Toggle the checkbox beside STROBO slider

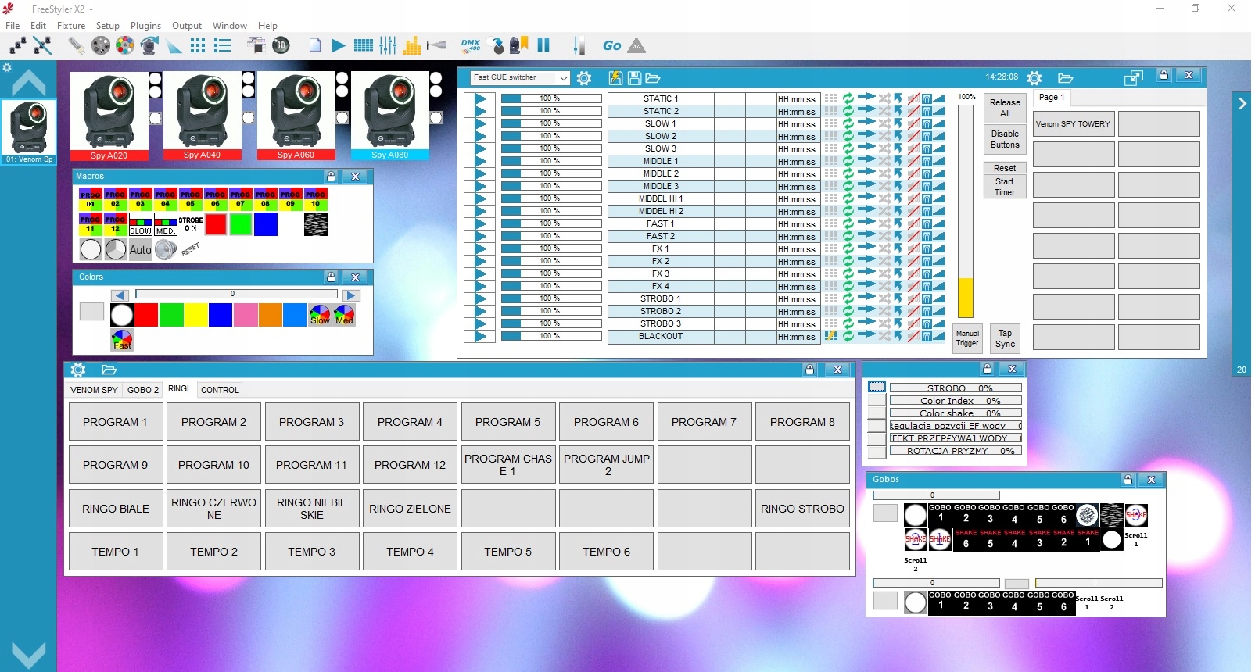point(877,388)
